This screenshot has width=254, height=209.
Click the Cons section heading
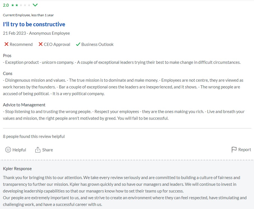[x=8, y=74]
